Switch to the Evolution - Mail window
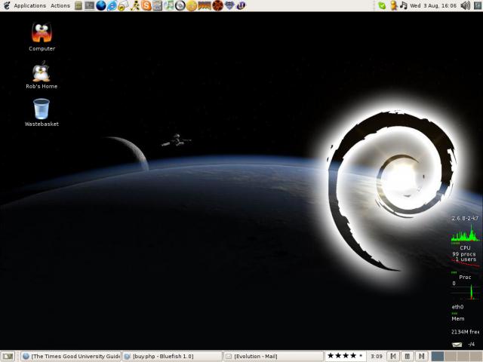Viewport: 483px width, 362px height. [x=273, y=357]
